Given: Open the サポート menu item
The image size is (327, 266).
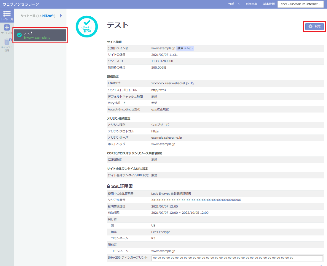Looking at the screenshot, I should (234, 4).
